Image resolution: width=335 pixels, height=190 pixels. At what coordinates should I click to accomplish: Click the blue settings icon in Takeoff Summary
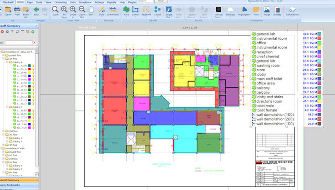coord(7,32)
